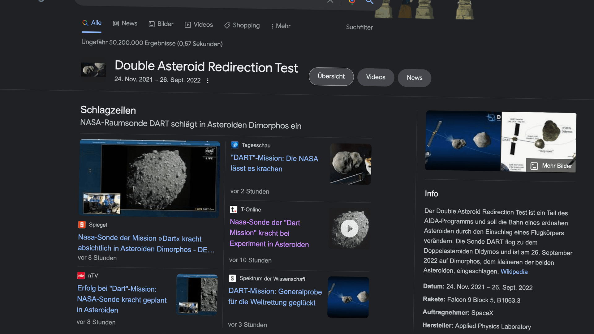
Task: Click Spektrum der Wissenschaft source icon
Action: coord(232,278)
